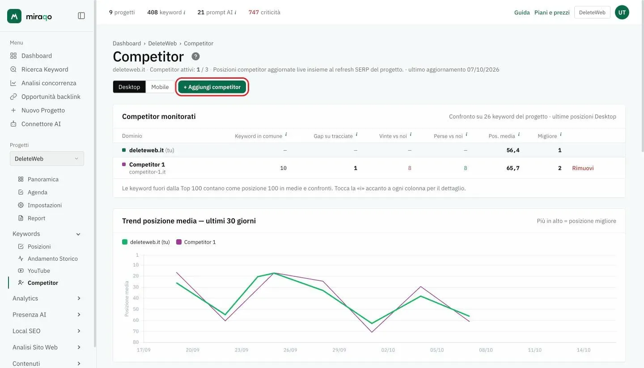
Task: Show info for Vinte vs noi column
Action: click(x=411, y=135)
